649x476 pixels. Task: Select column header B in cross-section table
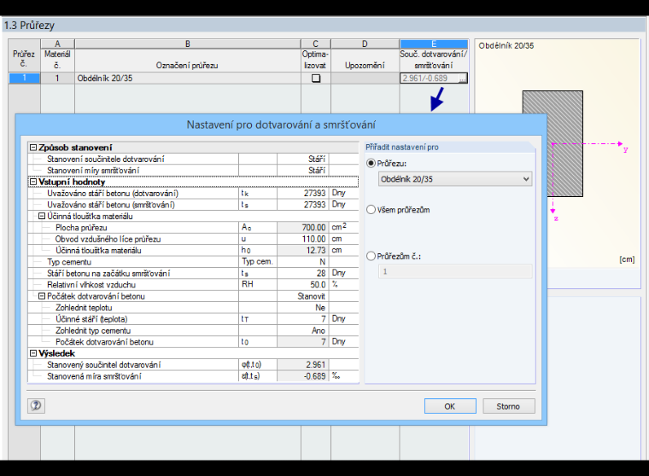point(188,44)
